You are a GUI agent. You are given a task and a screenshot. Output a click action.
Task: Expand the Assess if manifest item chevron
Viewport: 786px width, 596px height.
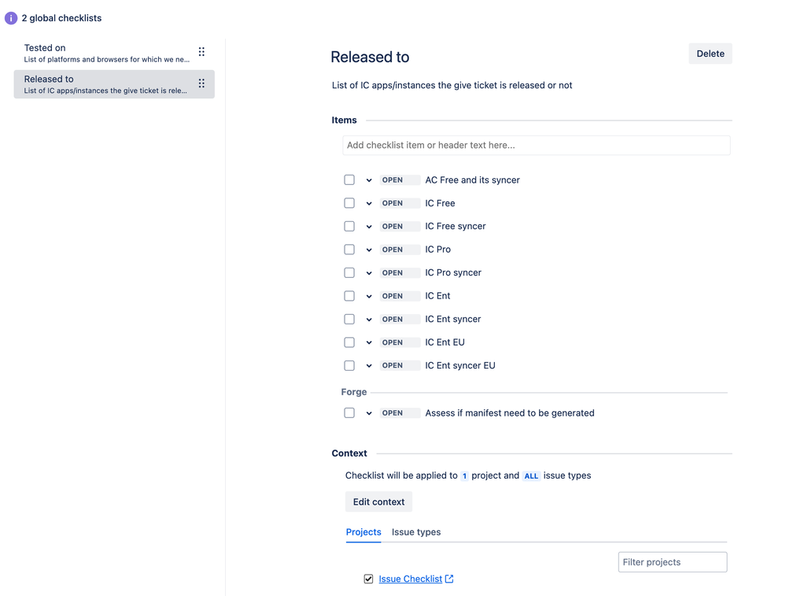(369, 413)
